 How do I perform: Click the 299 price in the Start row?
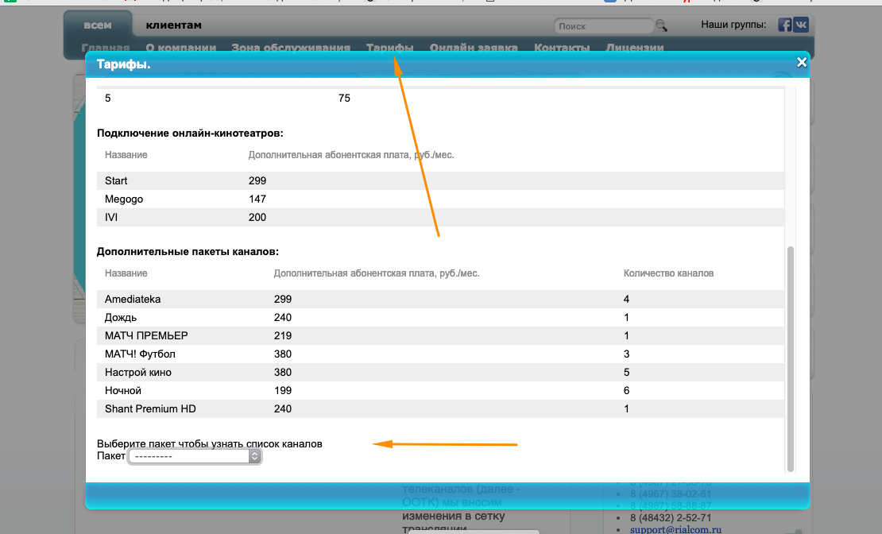[257, 180]
